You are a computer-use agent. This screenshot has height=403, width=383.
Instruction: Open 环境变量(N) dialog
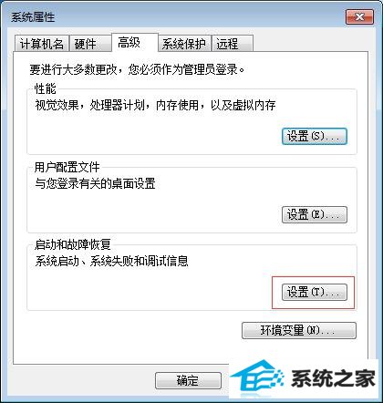(299, 330)
